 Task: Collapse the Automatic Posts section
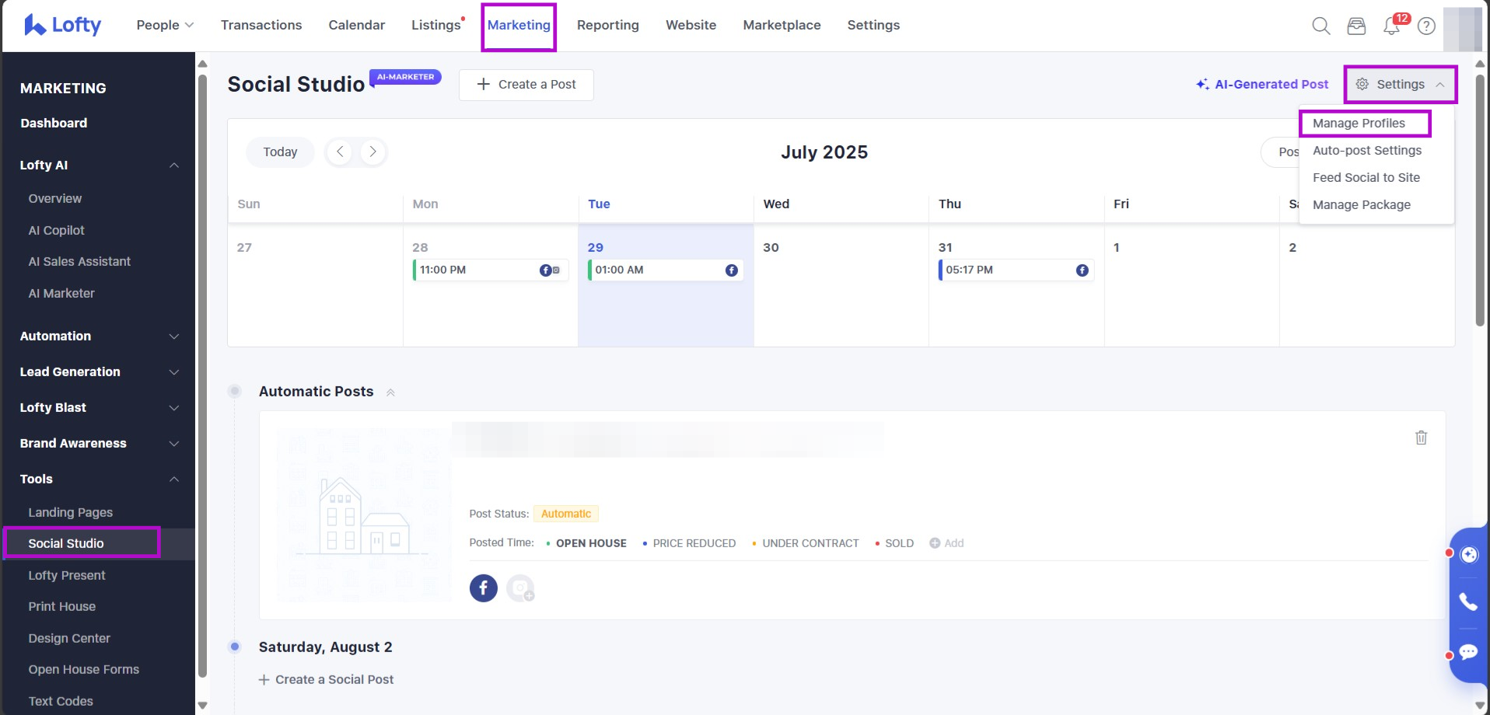click(x=390, y=392)
